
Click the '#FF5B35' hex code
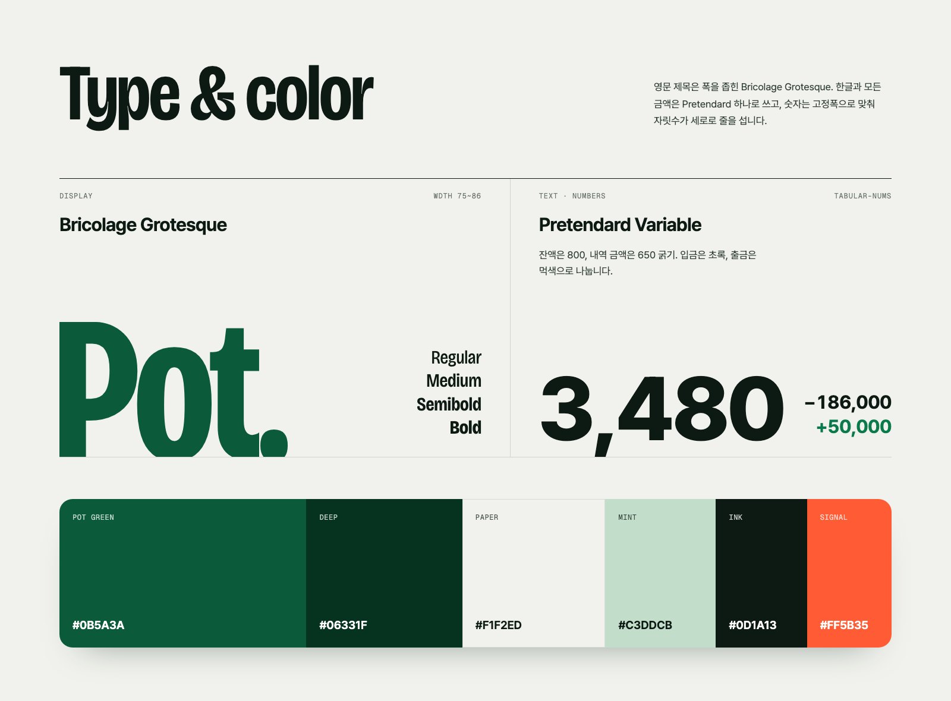tap(844, 625)
